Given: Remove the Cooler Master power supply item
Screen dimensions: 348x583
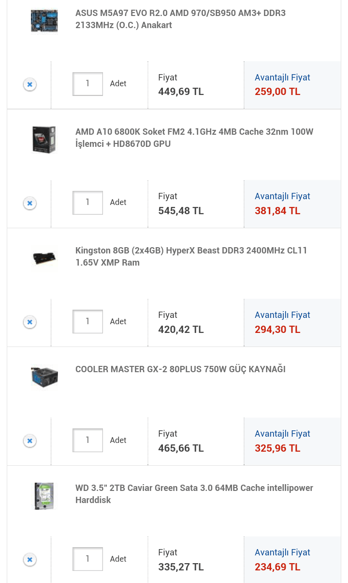Looking at the screenshot, I should 29,441.
